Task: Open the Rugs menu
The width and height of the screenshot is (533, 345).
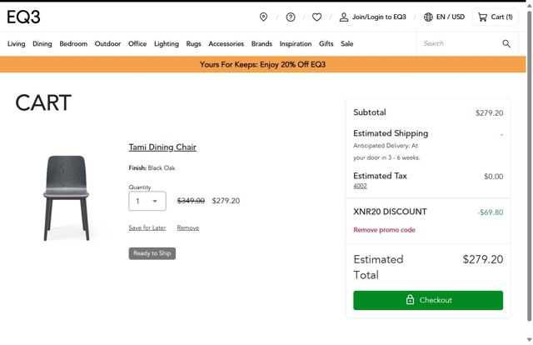Action: (193, 43)
